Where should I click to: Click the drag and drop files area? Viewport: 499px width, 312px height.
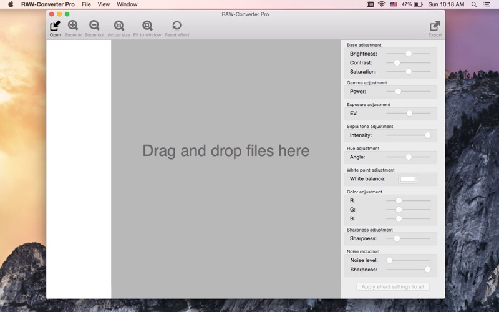(x=226, y=151)
